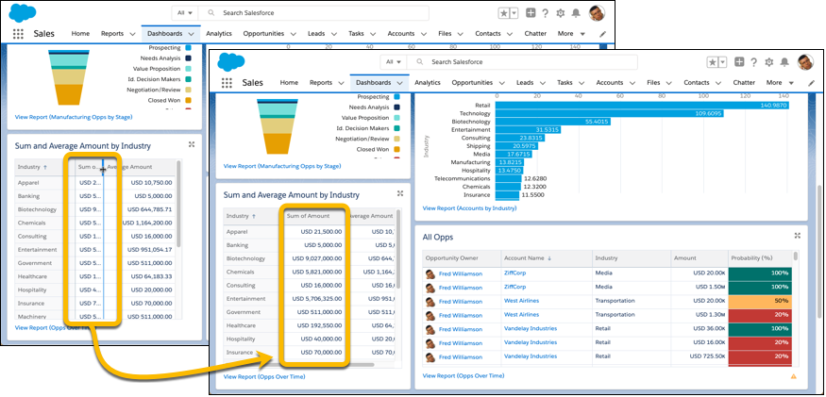Image resolution: width=826 pixels, height=397 pixels.
Task: Open notifications bell in back window
Action: (x=576, y=13)
